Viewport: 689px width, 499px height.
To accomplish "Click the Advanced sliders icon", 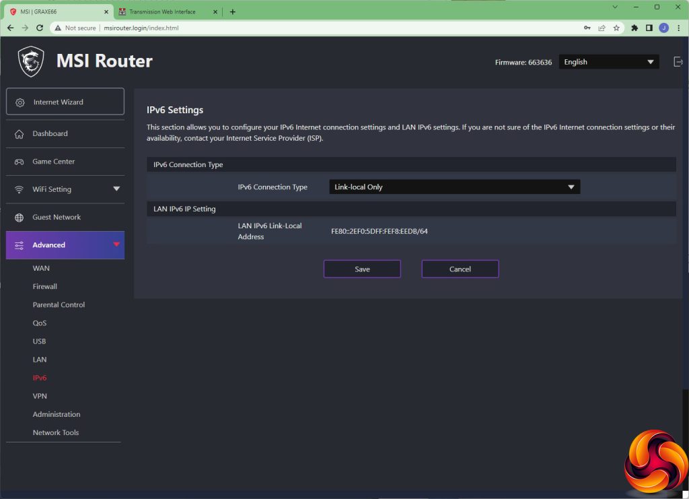I will point(19,245).
